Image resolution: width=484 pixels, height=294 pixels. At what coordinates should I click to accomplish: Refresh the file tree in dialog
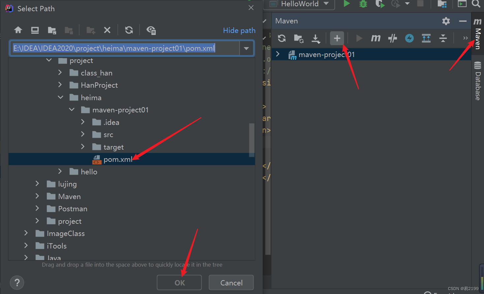tap(129, 30)
